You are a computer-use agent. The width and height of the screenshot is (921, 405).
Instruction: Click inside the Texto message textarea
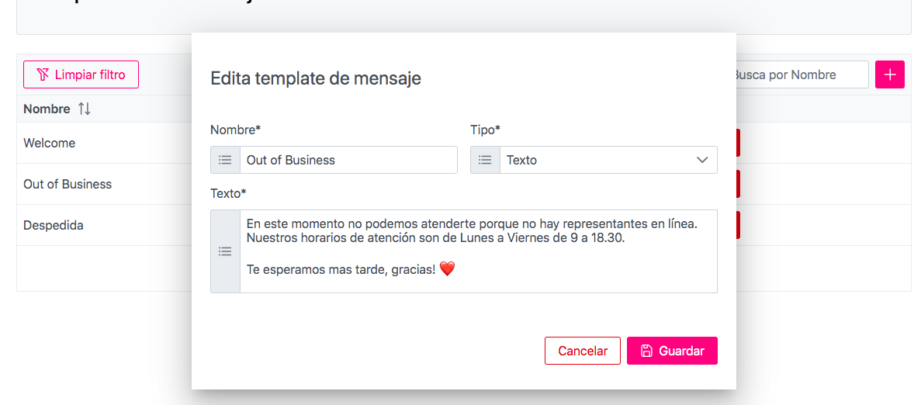click(x=478, y=251)
